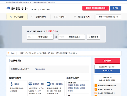Click the orange number 1 badge

[x=96, y=86]
